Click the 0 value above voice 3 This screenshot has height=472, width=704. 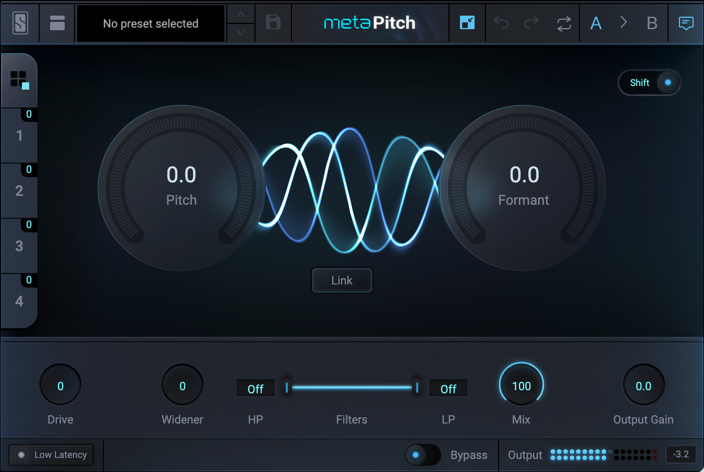pos(29,225)
